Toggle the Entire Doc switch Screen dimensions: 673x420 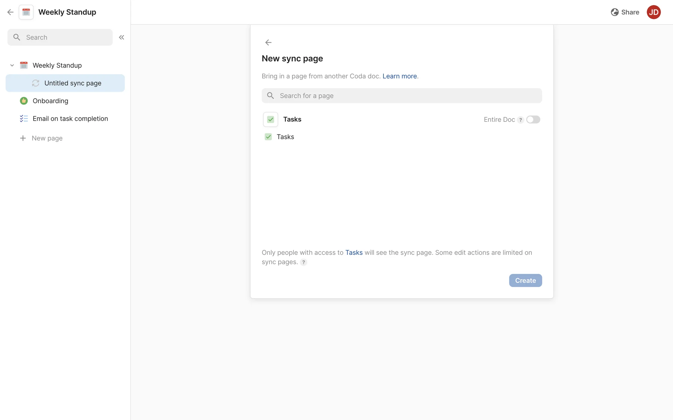[533, 120]
